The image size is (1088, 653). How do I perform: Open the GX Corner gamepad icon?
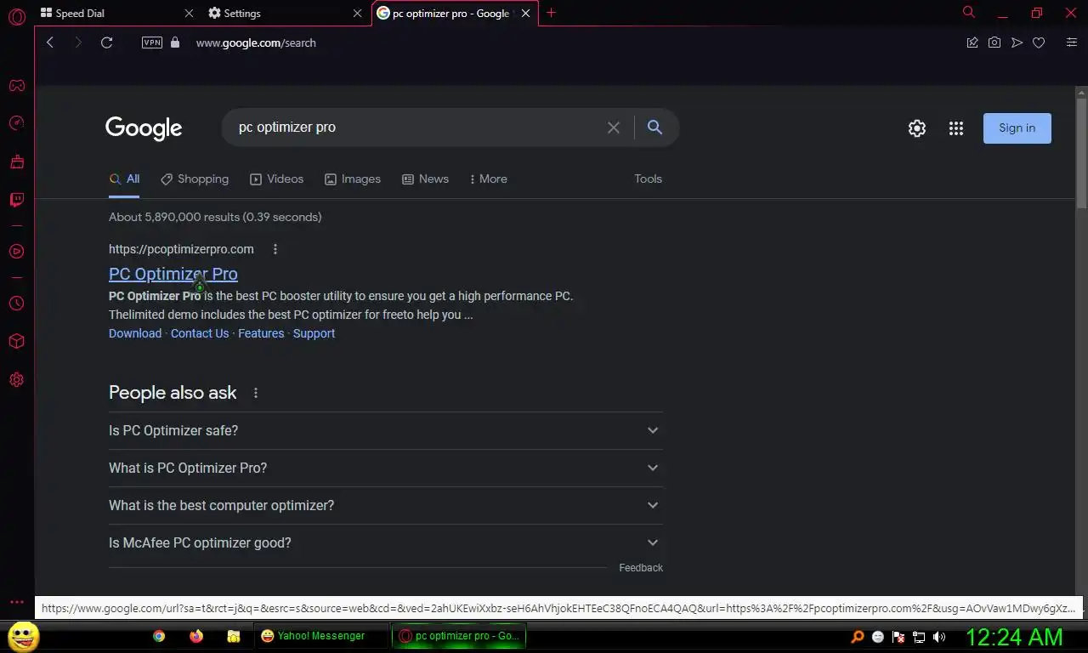(16, 85)
